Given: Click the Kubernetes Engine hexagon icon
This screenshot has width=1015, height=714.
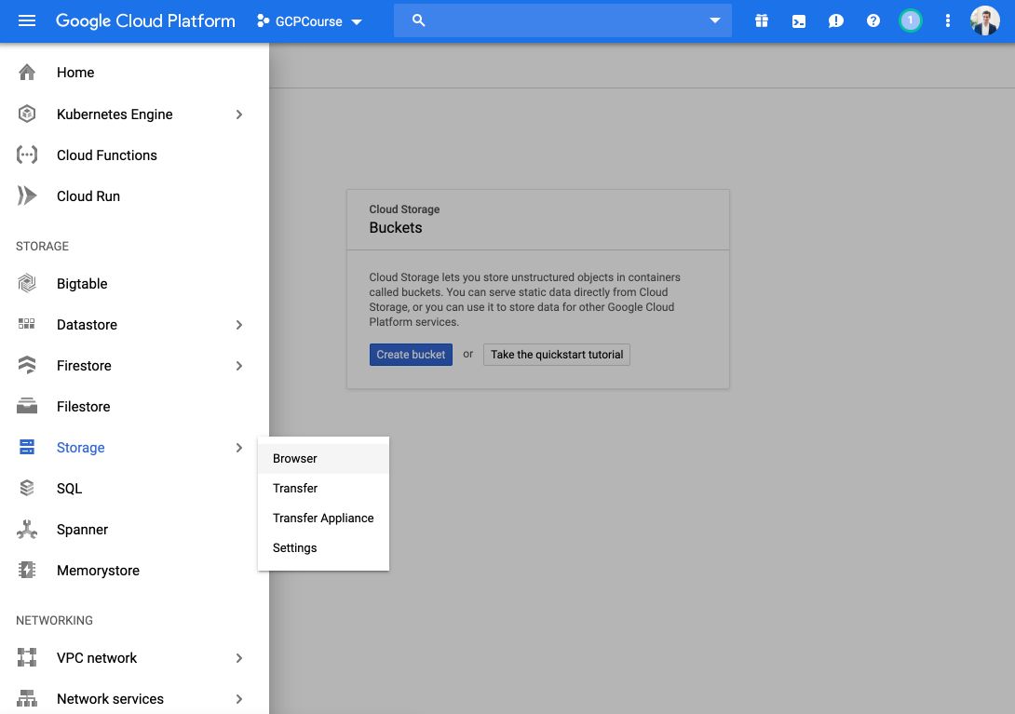Looking at the screenshot, I should click(27, 114).
